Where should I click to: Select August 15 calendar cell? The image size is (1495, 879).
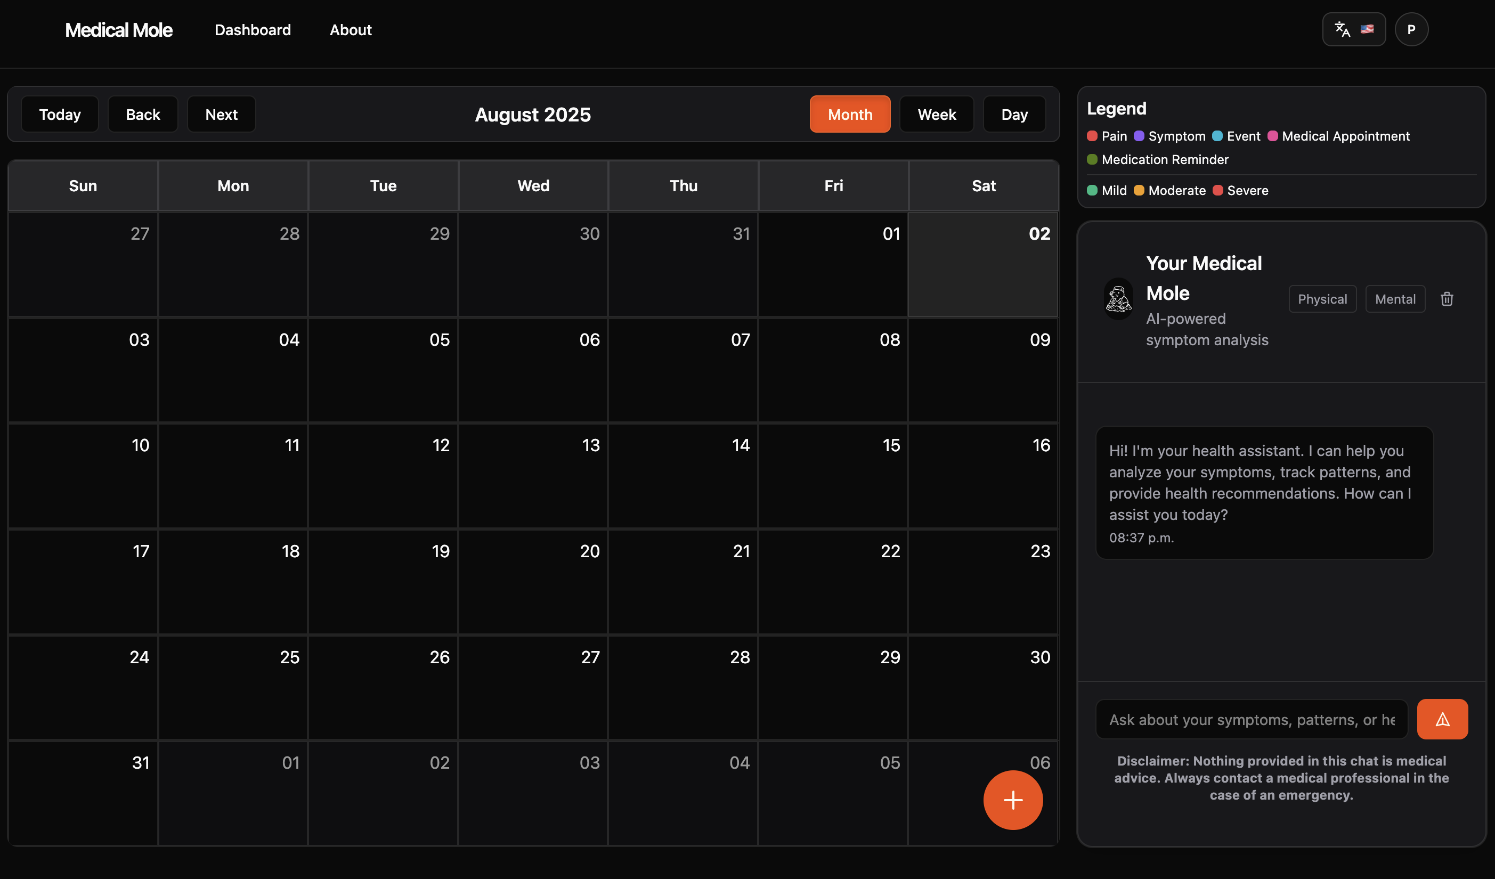[832, 475]
